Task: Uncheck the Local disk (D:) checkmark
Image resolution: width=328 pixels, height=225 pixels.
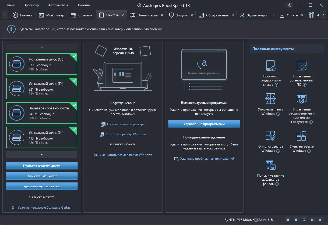Action: tap(74, 81)
